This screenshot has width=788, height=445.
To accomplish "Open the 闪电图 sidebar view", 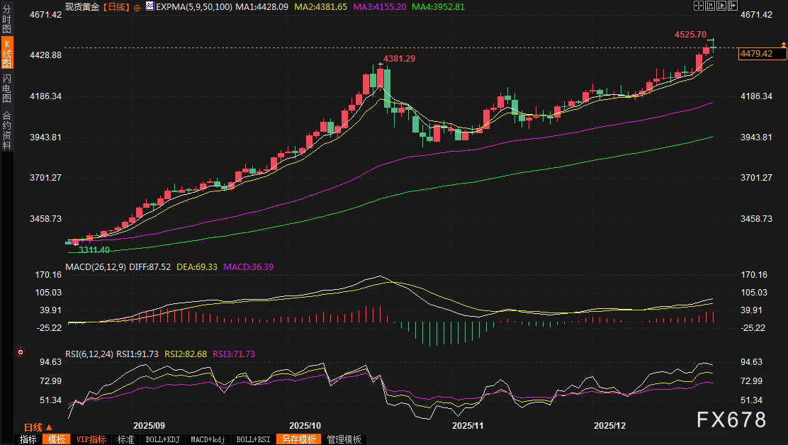I will tap(6, 88).
